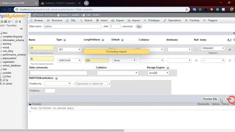Image resolution: width=235 pixels, height=132 pixels.
Task: Collapse the navigation panel arrow button
Action: pos(29,15)
